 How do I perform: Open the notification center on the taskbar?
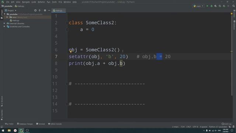pyautogui.click(x=232, y=130)
